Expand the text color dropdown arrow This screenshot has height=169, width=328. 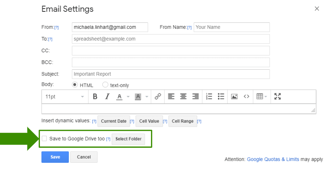tap(128, 97)
